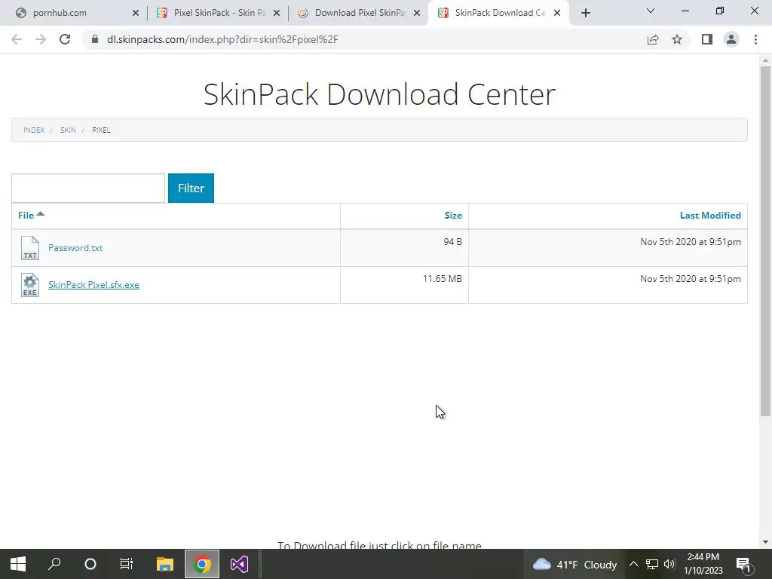Viewport: 772px width, 579px height.
Task: Close the Pixel SkinPack tab
Action: pos(277,14)
